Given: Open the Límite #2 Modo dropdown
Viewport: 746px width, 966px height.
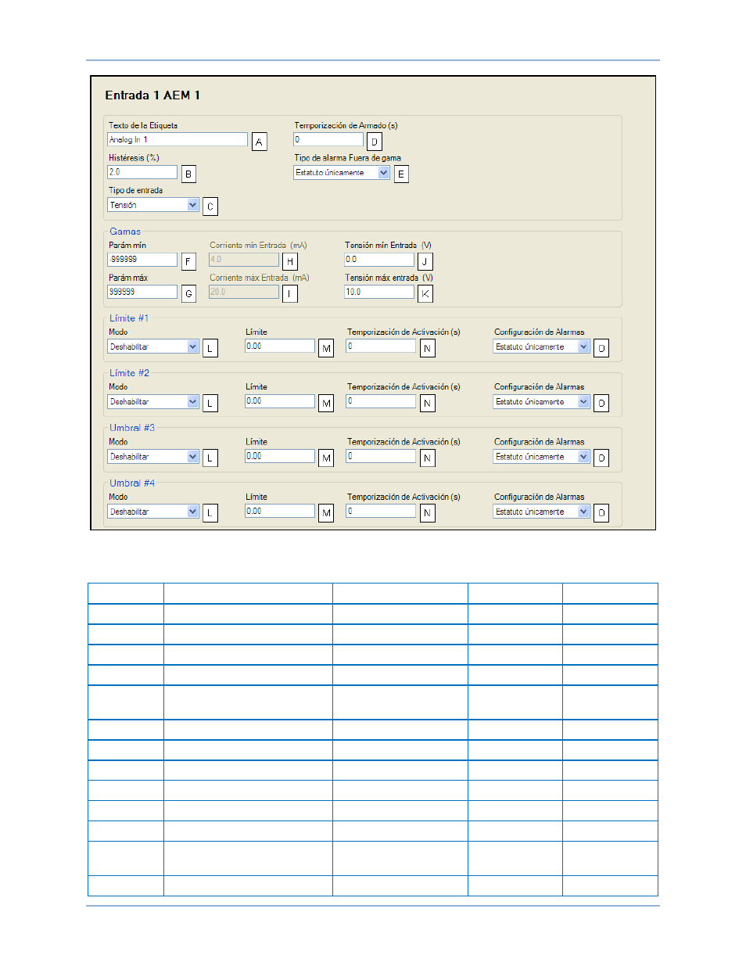Looking at the screenshot, I should [153, 401].
